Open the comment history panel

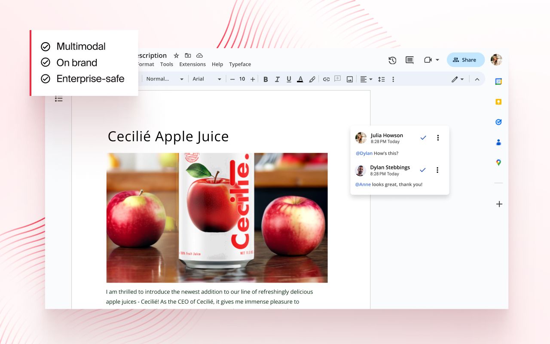click(x=409, y=60)
